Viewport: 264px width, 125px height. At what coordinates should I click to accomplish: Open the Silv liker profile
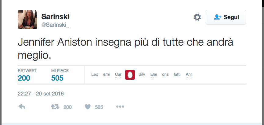(x=142, y=75)
